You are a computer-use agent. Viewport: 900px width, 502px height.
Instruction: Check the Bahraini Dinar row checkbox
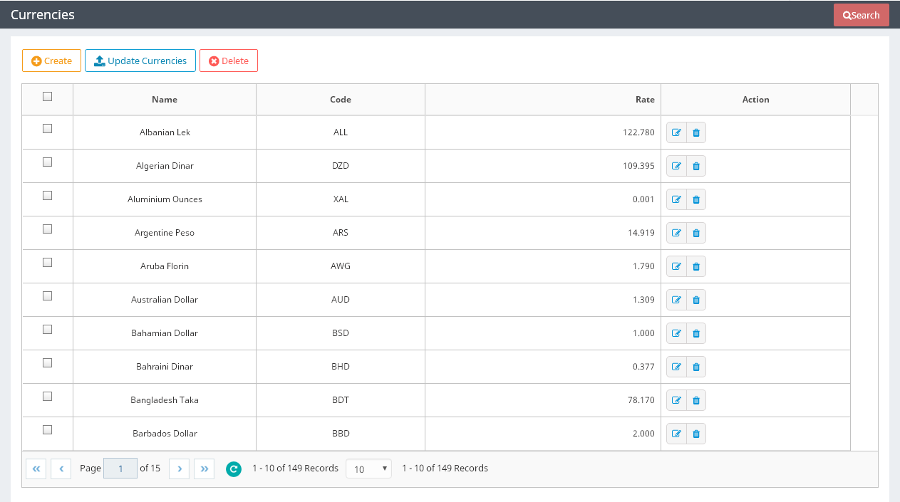[x=47, y=362]
